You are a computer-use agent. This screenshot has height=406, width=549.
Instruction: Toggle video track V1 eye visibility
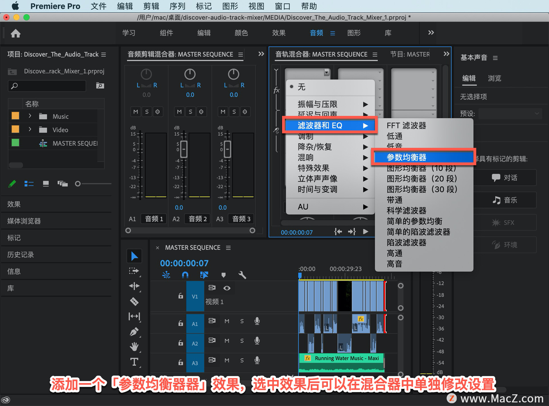tap(227, 288)
